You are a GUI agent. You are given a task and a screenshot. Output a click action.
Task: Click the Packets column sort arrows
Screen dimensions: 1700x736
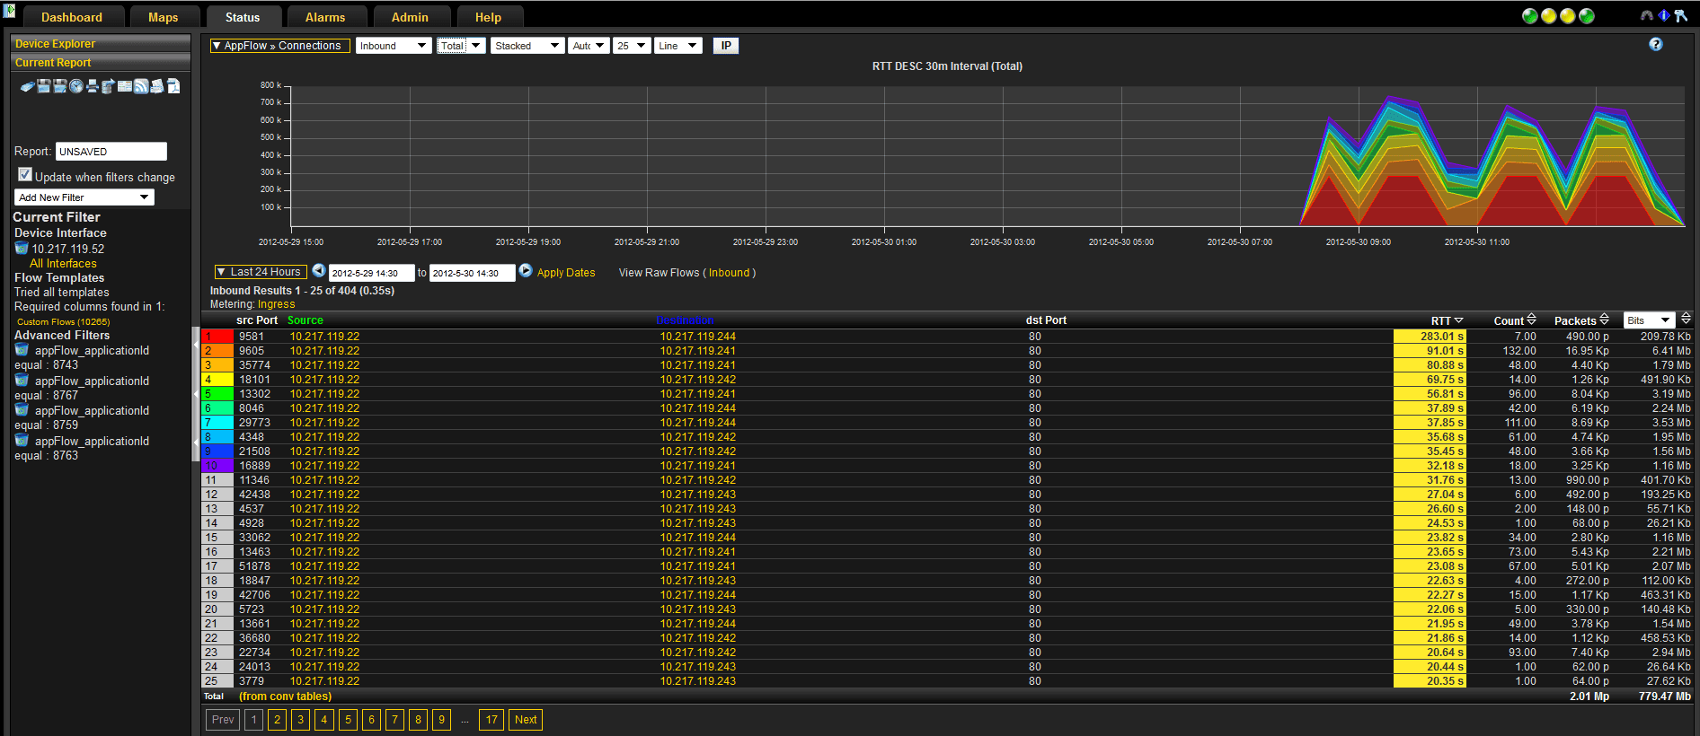[x=1604, y=320]
